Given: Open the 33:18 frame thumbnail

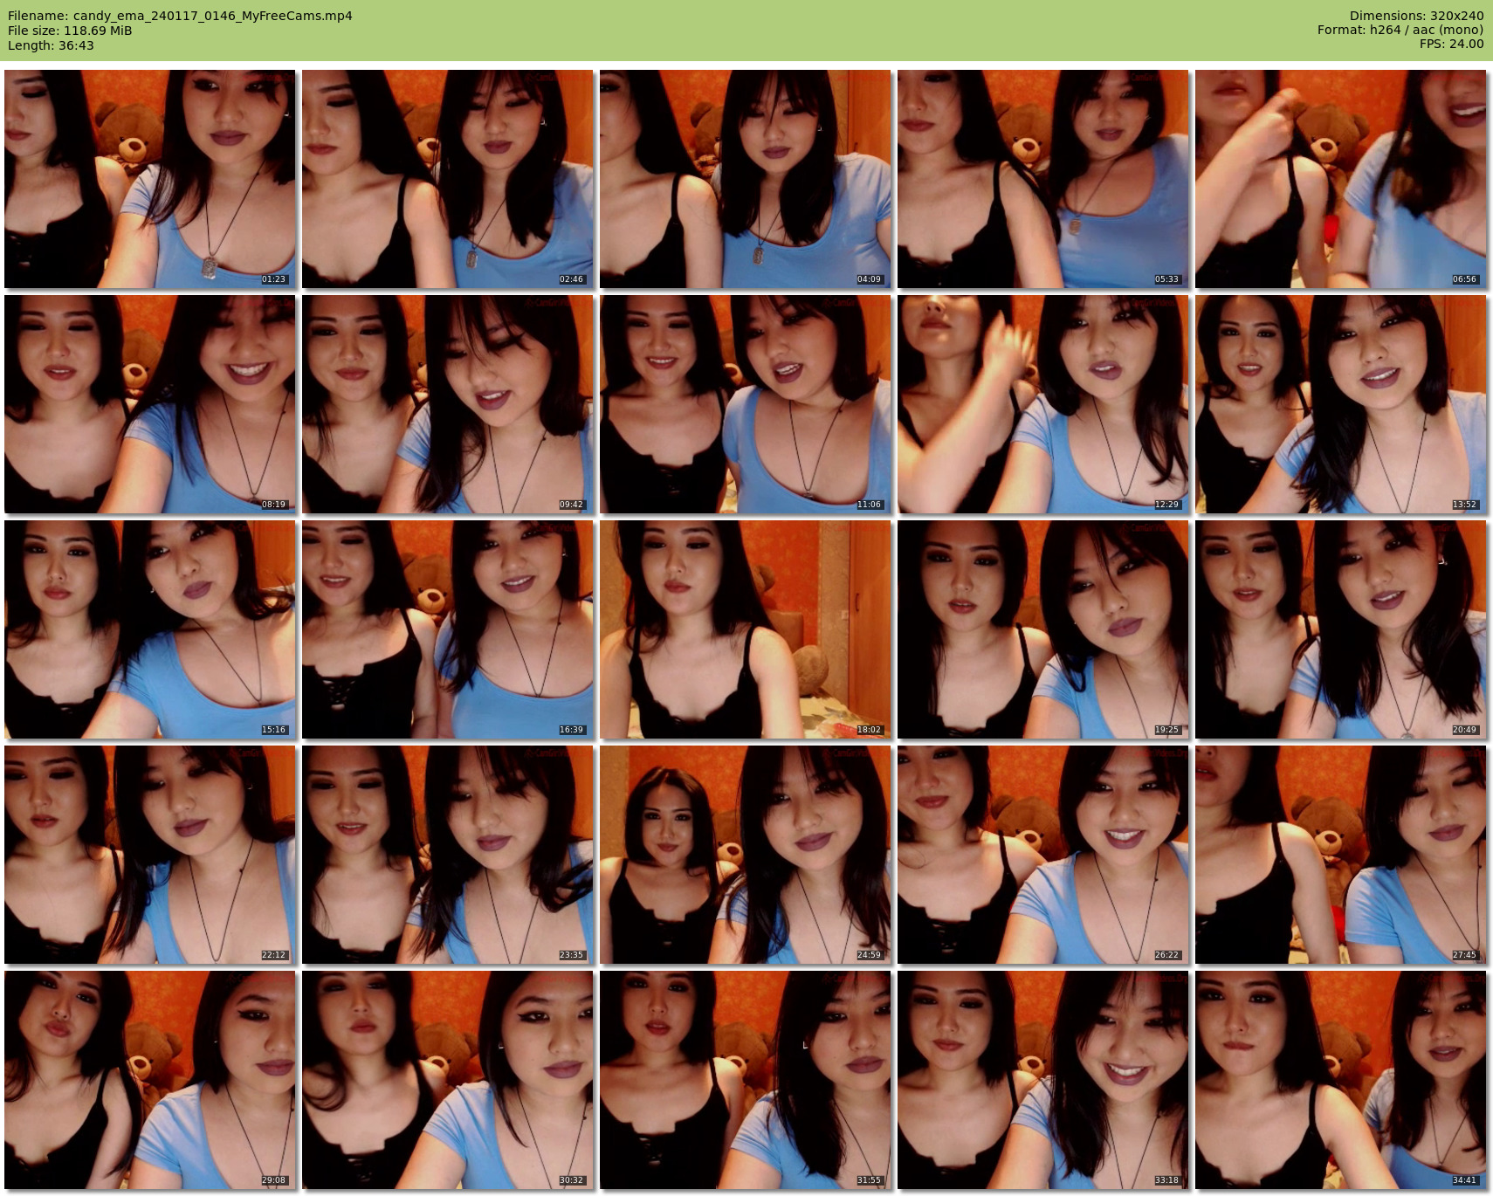Looking at the screenshot, I should click(x=1042, y=1080).
